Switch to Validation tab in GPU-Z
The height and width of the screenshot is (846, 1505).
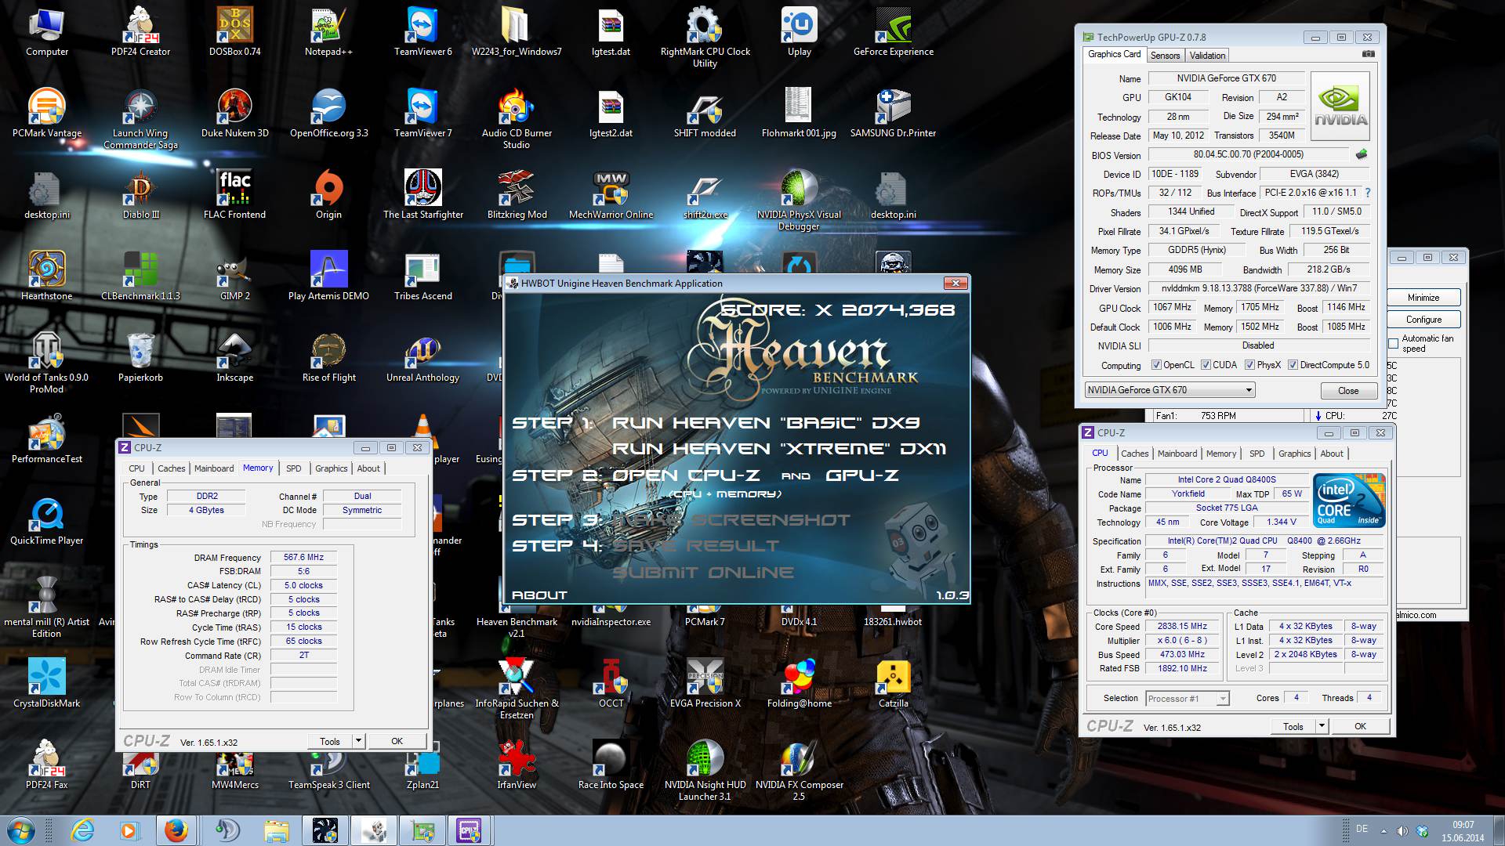(1207, 56)
